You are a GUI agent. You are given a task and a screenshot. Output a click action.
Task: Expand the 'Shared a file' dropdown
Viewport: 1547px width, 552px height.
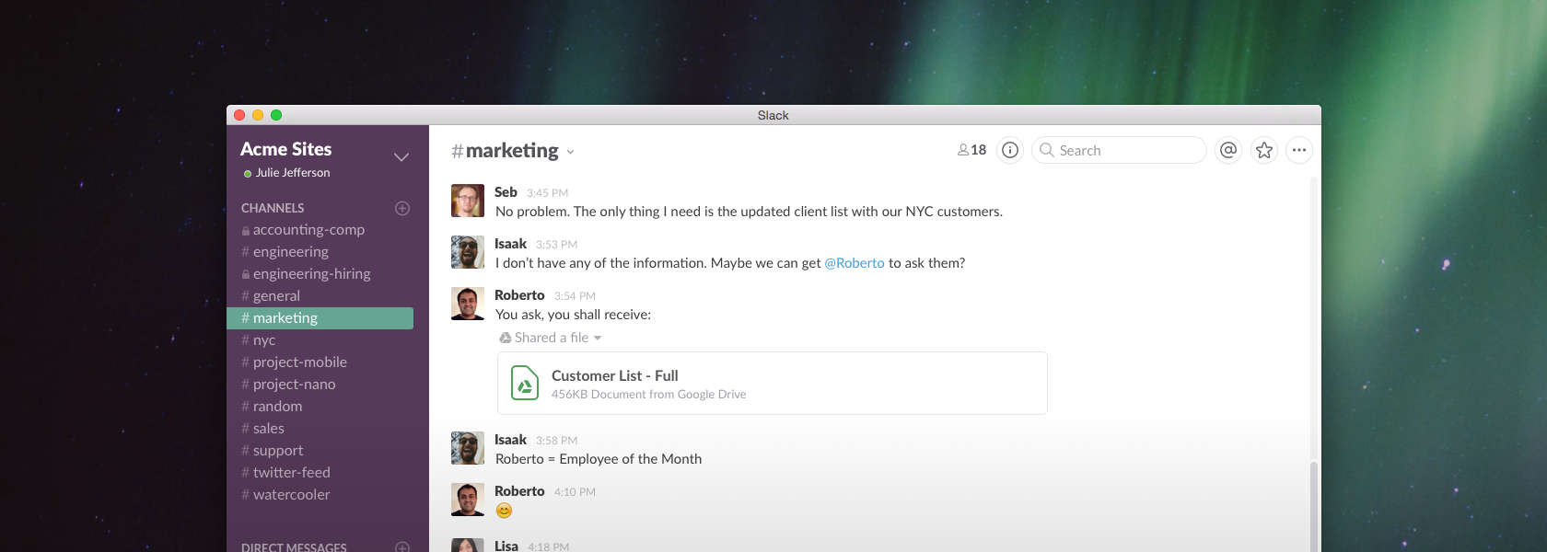(x=598, y=339)
